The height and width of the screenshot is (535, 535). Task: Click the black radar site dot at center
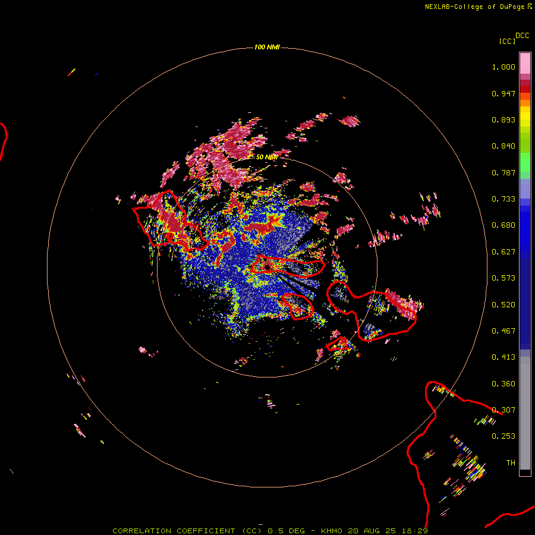pos(267,267)
